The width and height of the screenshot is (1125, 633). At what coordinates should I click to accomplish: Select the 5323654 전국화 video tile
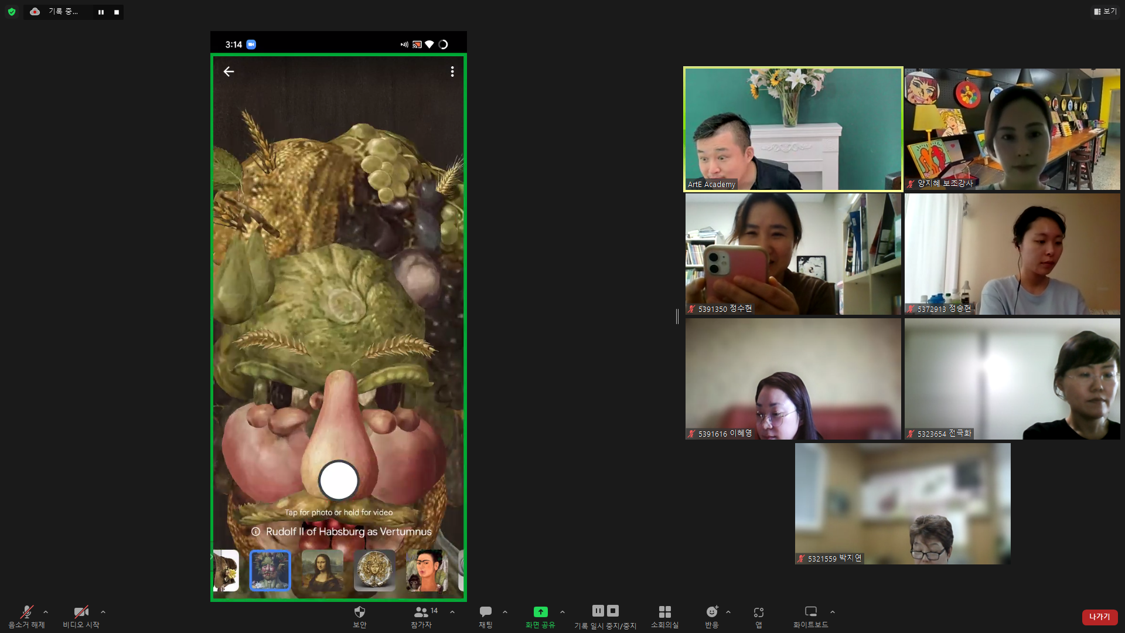[1012, 379]
